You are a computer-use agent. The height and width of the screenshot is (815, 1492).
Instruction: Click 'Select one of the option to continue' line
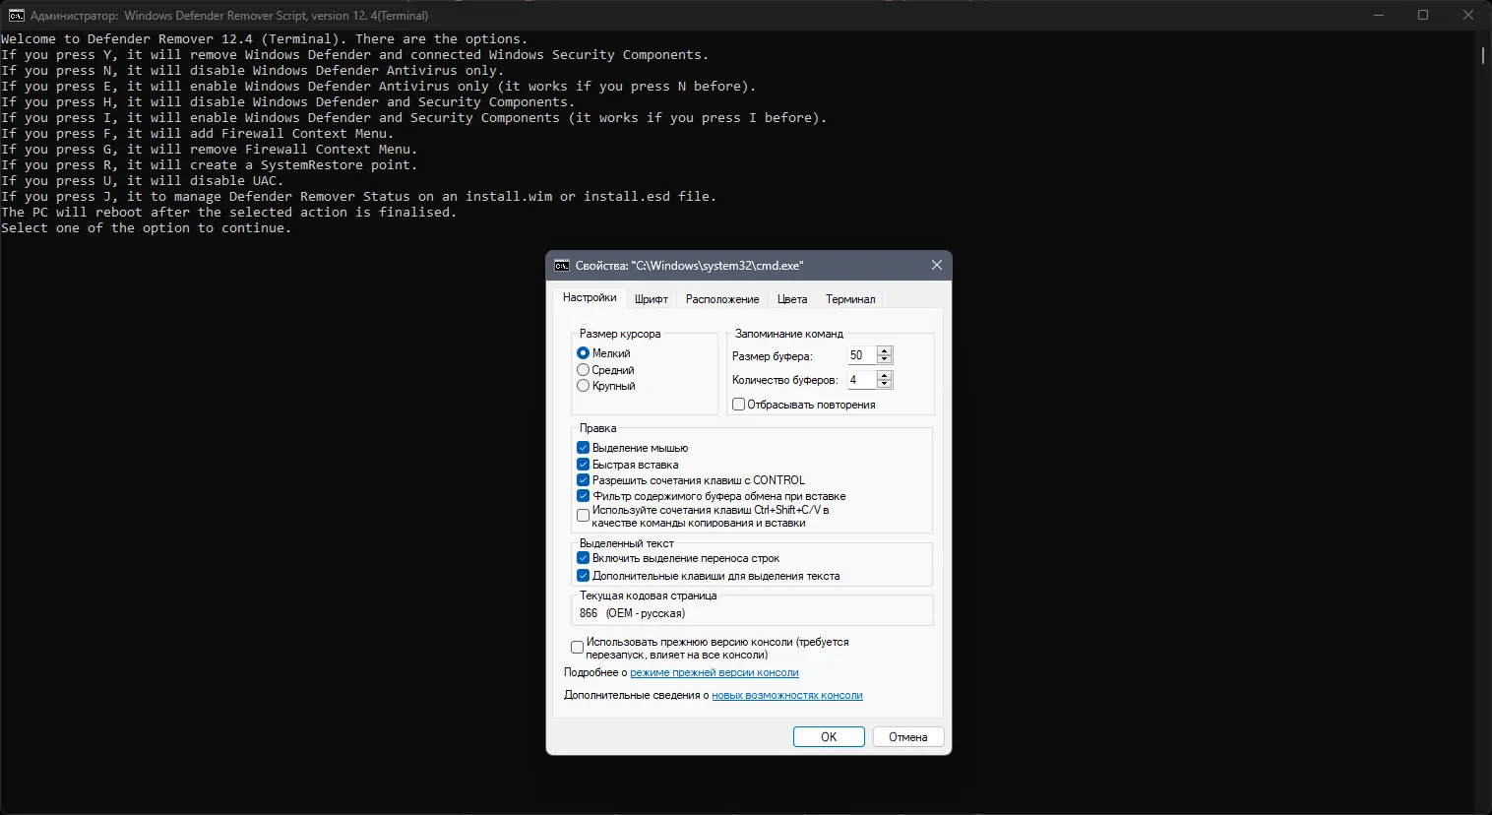point(147,228)
